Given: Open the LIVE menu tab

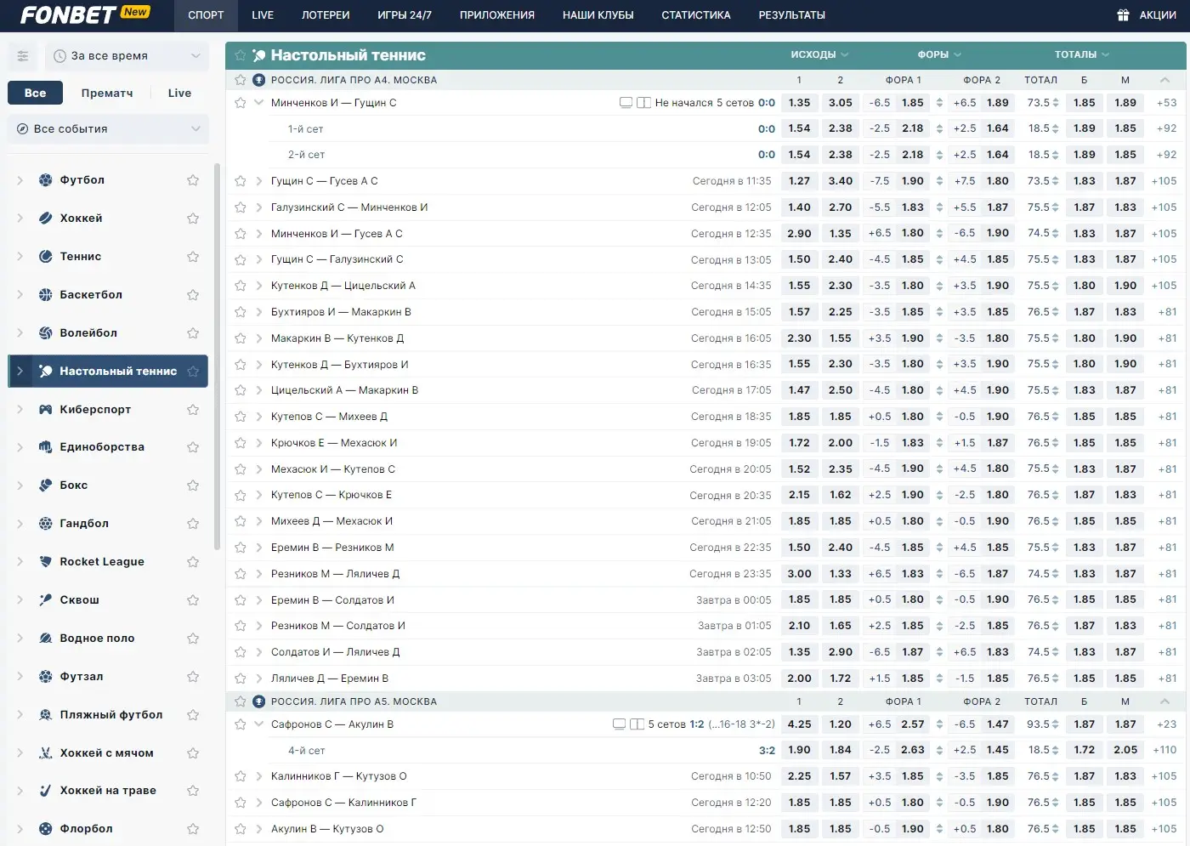Looking at the screenshot, I should pos(263,15).
